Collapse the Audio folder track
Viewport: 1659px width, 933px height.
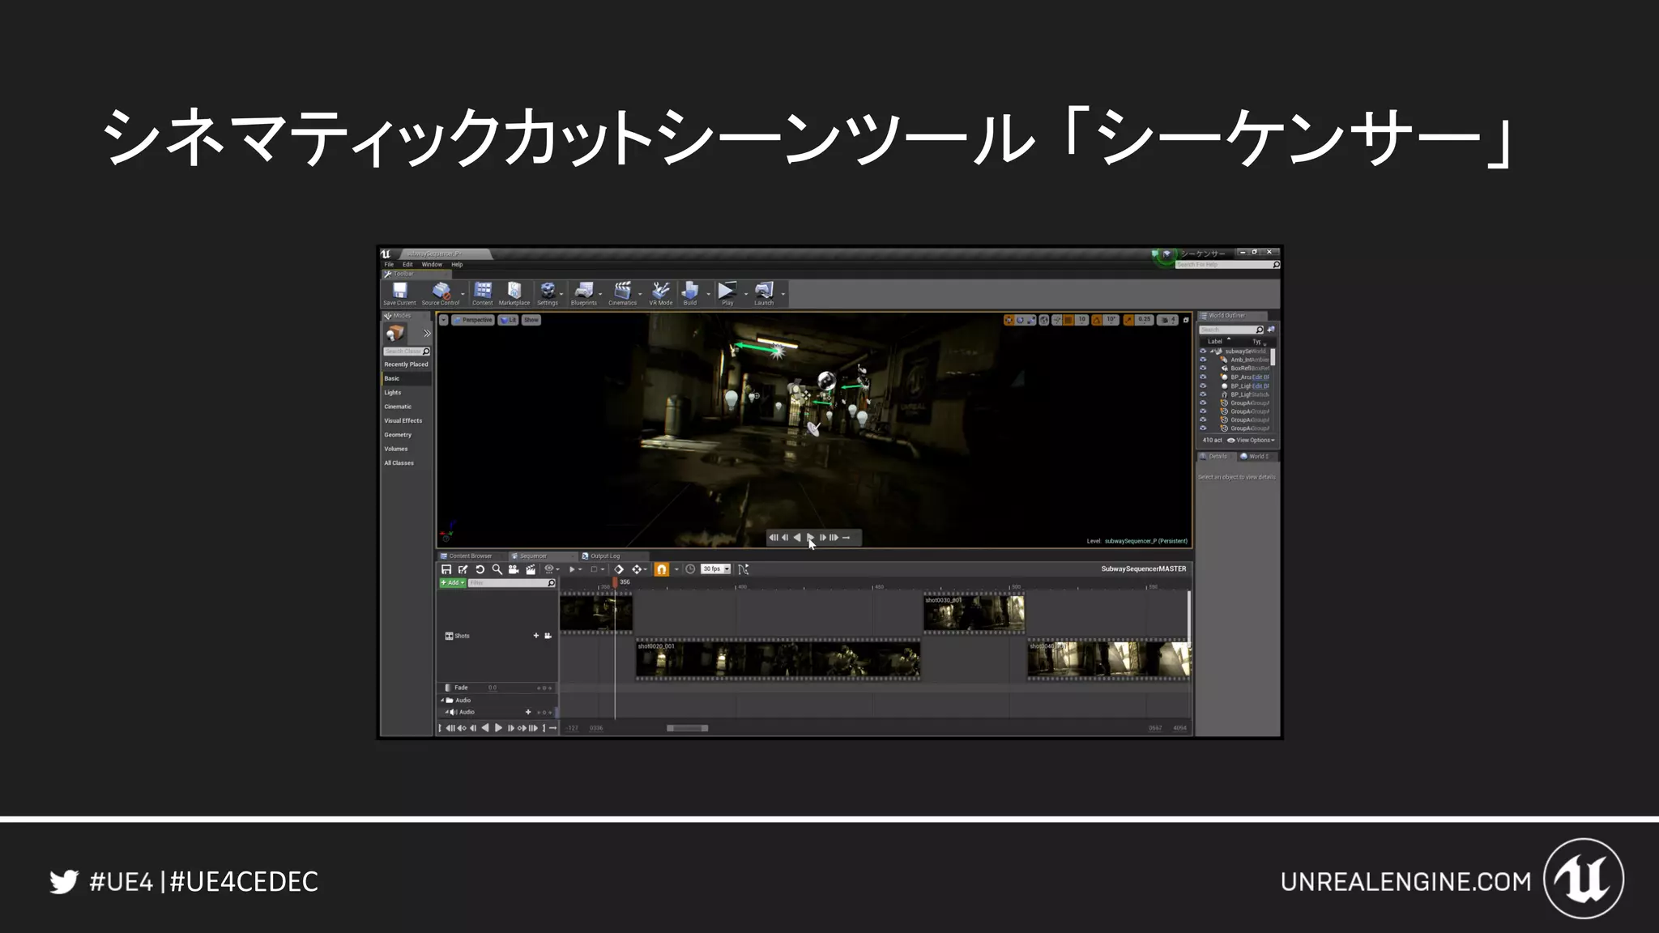pos(442,701)
